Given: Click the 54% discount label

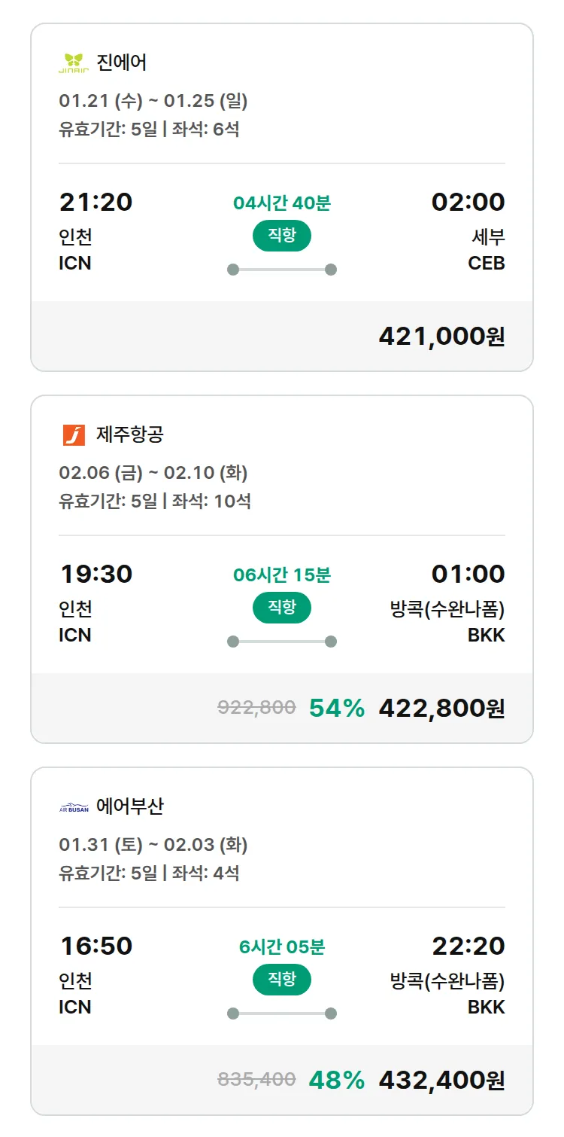Looking at the screenshot, I should 336,708.
